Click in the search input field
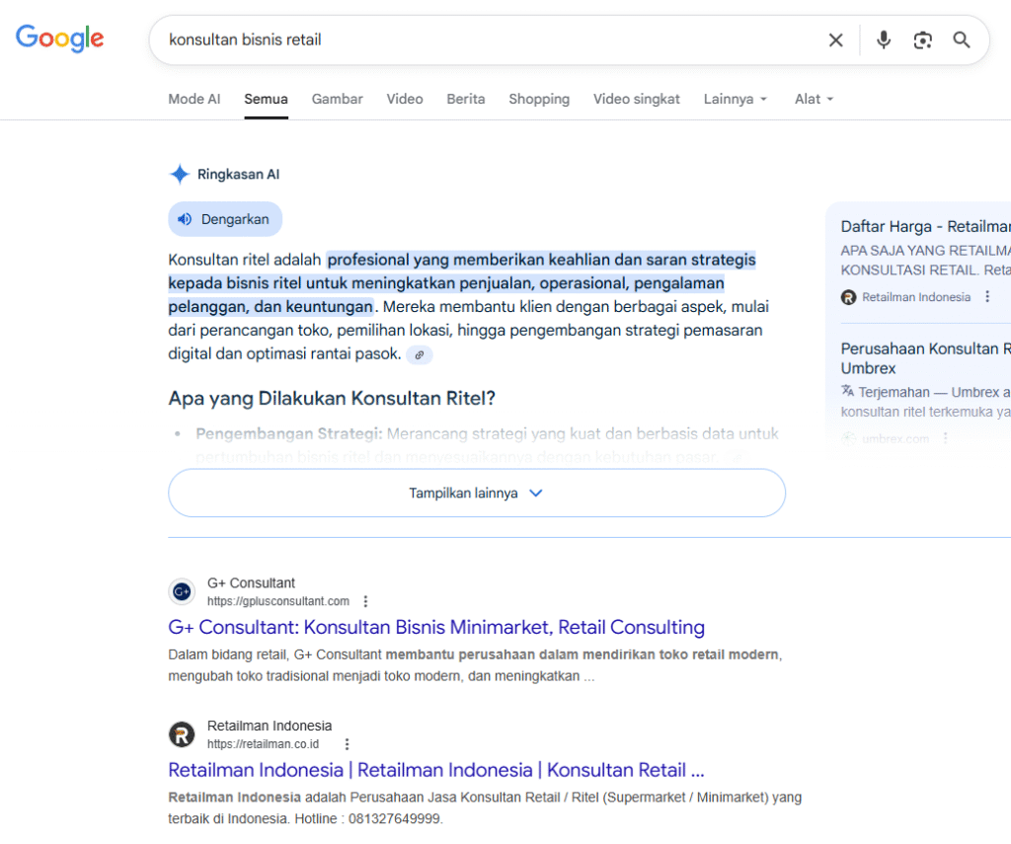This screenshot has height=844, width=1011. 484,39
